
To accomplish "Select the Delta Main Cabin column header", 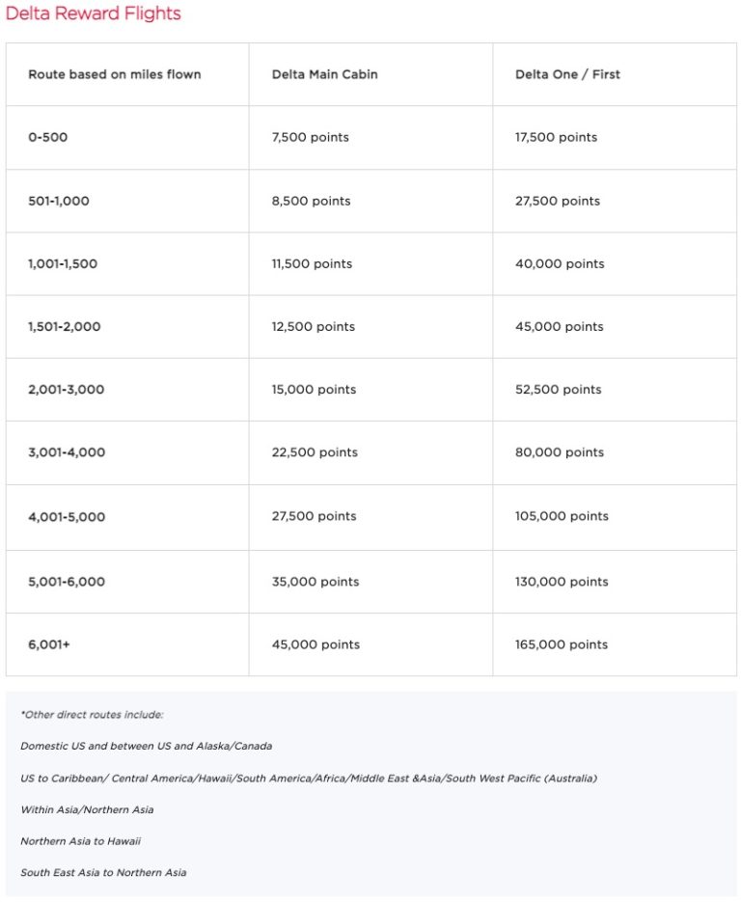I will point(325,74).
